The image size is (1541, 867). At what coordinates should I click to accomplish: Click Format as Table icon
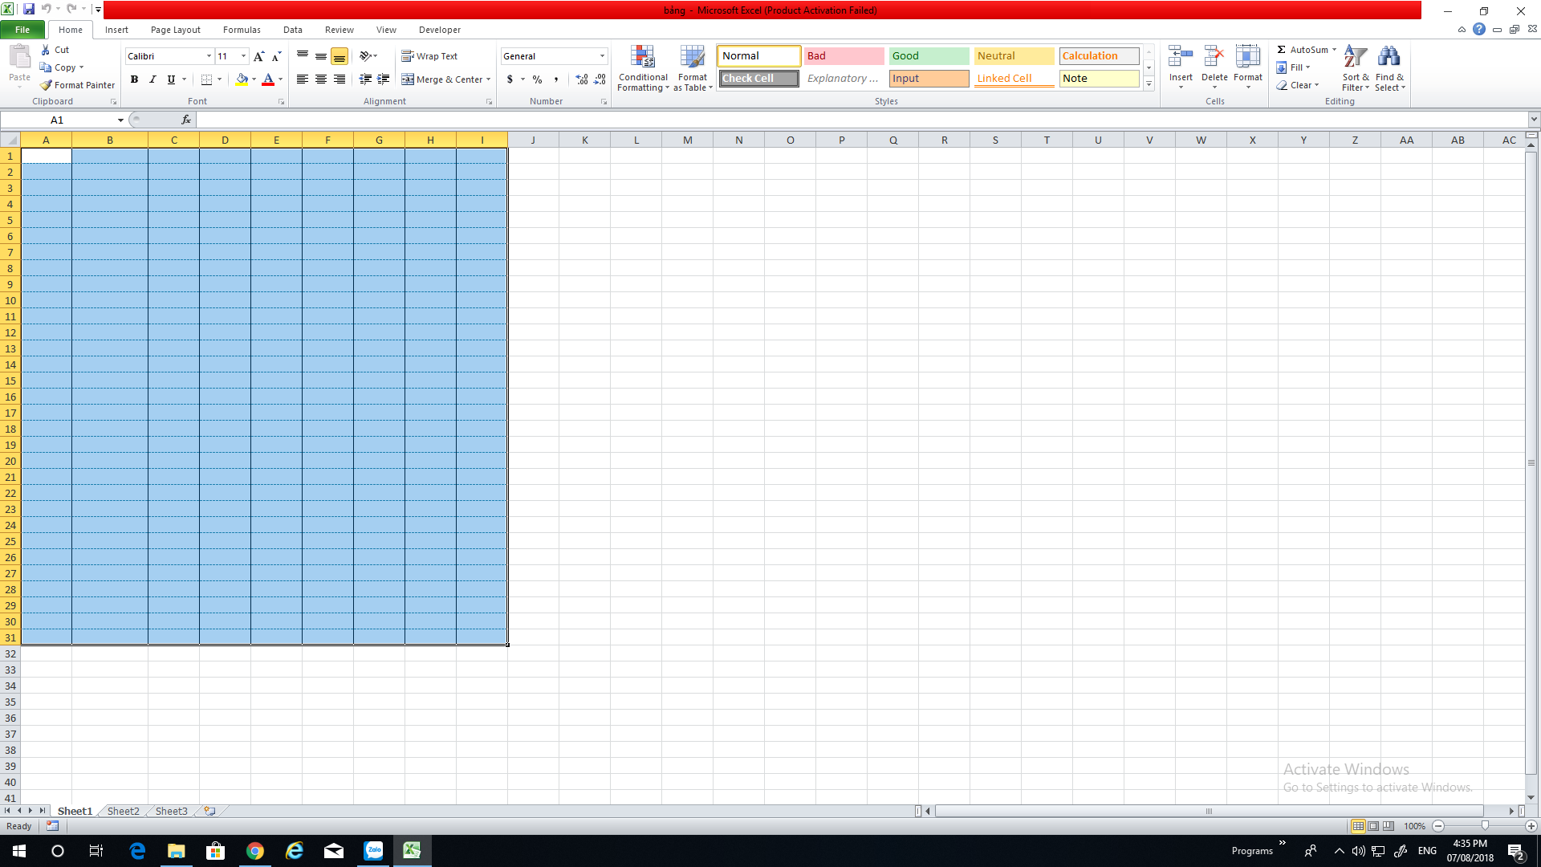(692, 58)
